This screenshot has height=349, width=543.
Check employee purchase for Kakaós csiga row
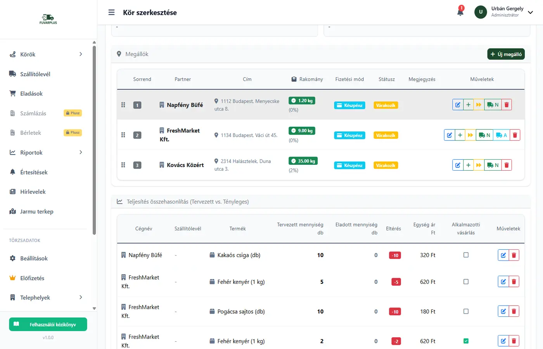click(x=466, y=255)
